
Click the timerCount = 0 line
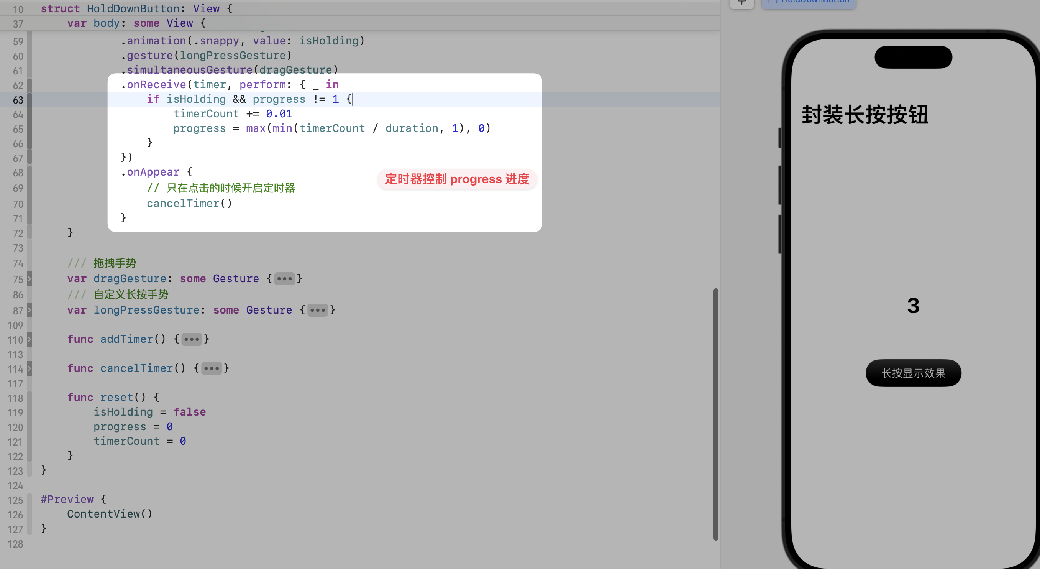coord(140,441)
